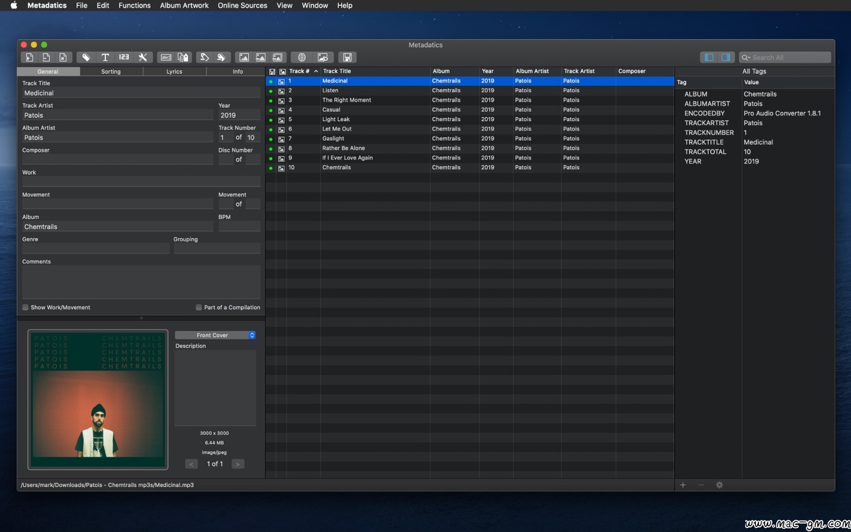Check the Part of a Compilation box
Image resolution: width=851 pixels, height=532 pixels.
[x=199, y=308]
